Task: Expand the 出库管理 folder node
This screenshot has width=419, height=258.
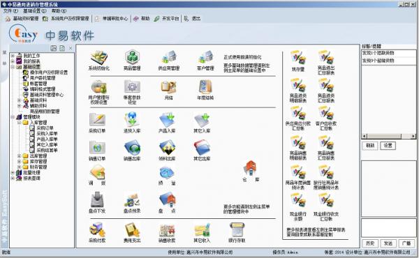Action: click(20, 155)
